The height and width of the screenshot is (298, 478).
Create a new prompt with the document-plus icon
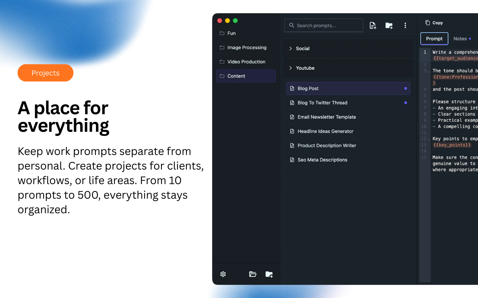[373, 25]
